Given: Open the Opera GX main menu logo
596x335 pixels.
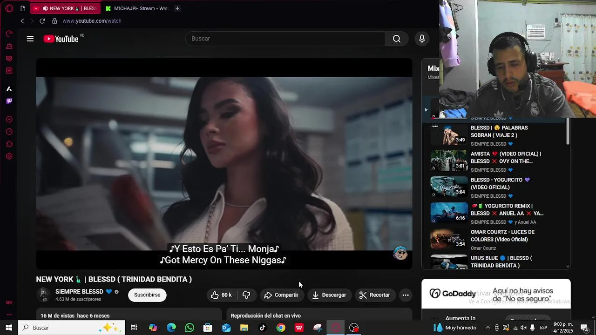Looking at the screenshot, I should point(9,8).
